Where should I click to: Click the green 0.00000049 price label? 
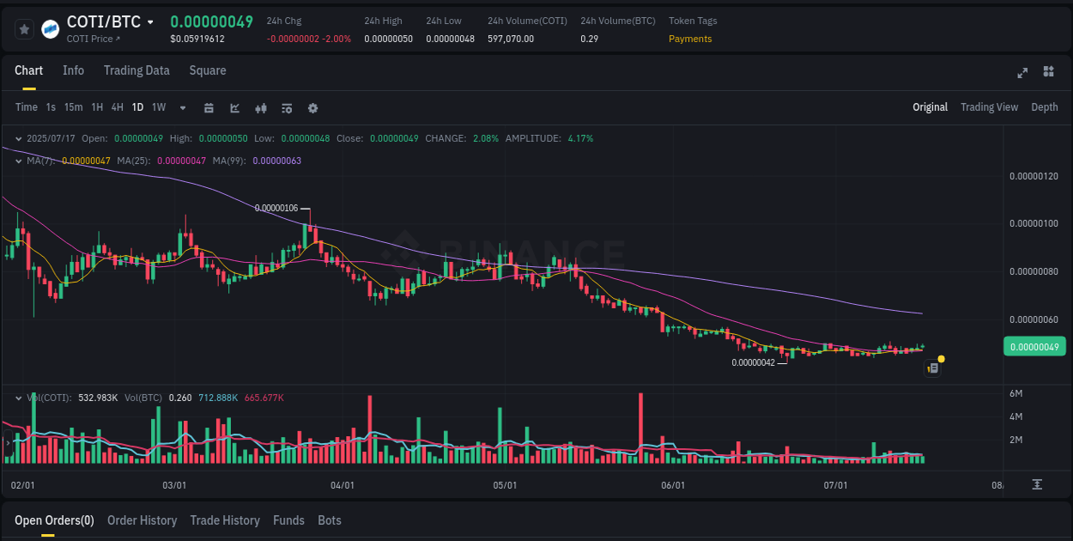(x=1034, y=346)
